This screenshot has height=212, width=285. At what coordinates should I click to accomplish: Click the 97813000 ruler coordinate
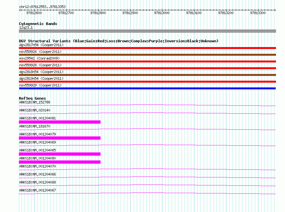pos(162,13)
